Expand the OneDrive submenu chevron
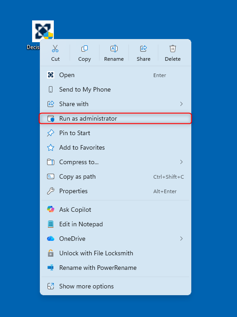This screenshot has width=237, height=317. [x=181, y=239]
